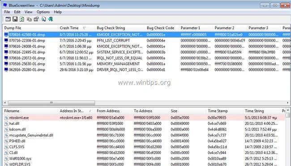Click the size value 0x005e7000
291x166 pixels.
pyautogui.click(x=180, y=118)
